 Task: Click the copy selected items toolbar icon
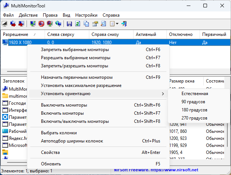coord(86,24)
